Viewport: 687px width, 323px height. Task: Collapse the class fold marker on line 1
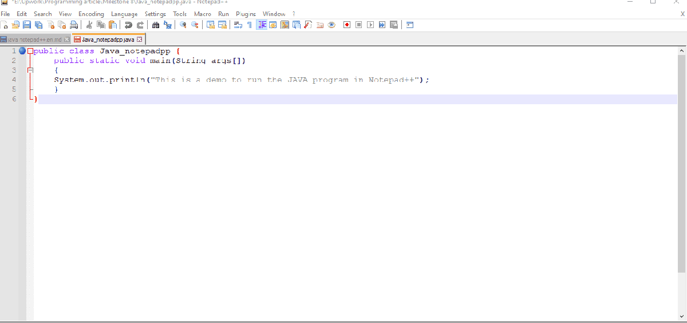pyautogui.click(x=30, y=51)
